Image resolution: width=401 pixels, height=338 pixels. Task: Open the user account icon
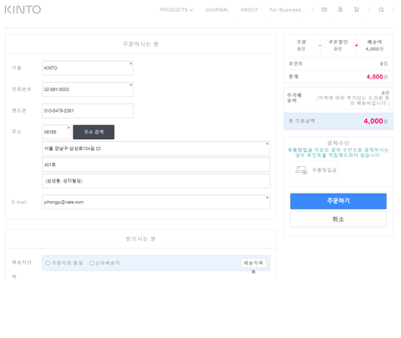point(340,9)
